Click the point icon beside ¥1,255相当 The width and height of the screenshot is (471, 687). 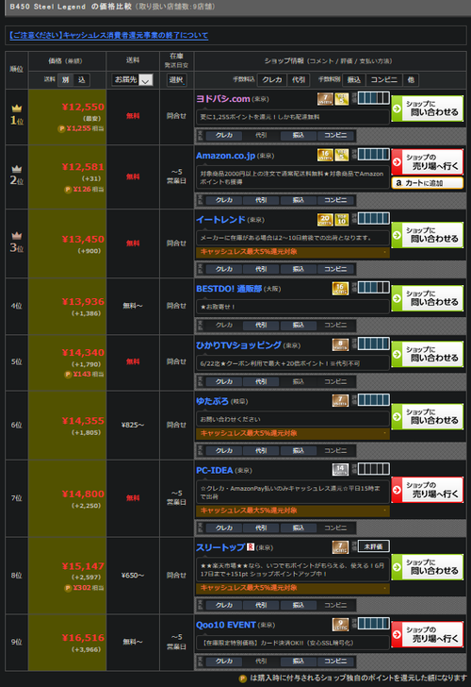pos(61,128)
